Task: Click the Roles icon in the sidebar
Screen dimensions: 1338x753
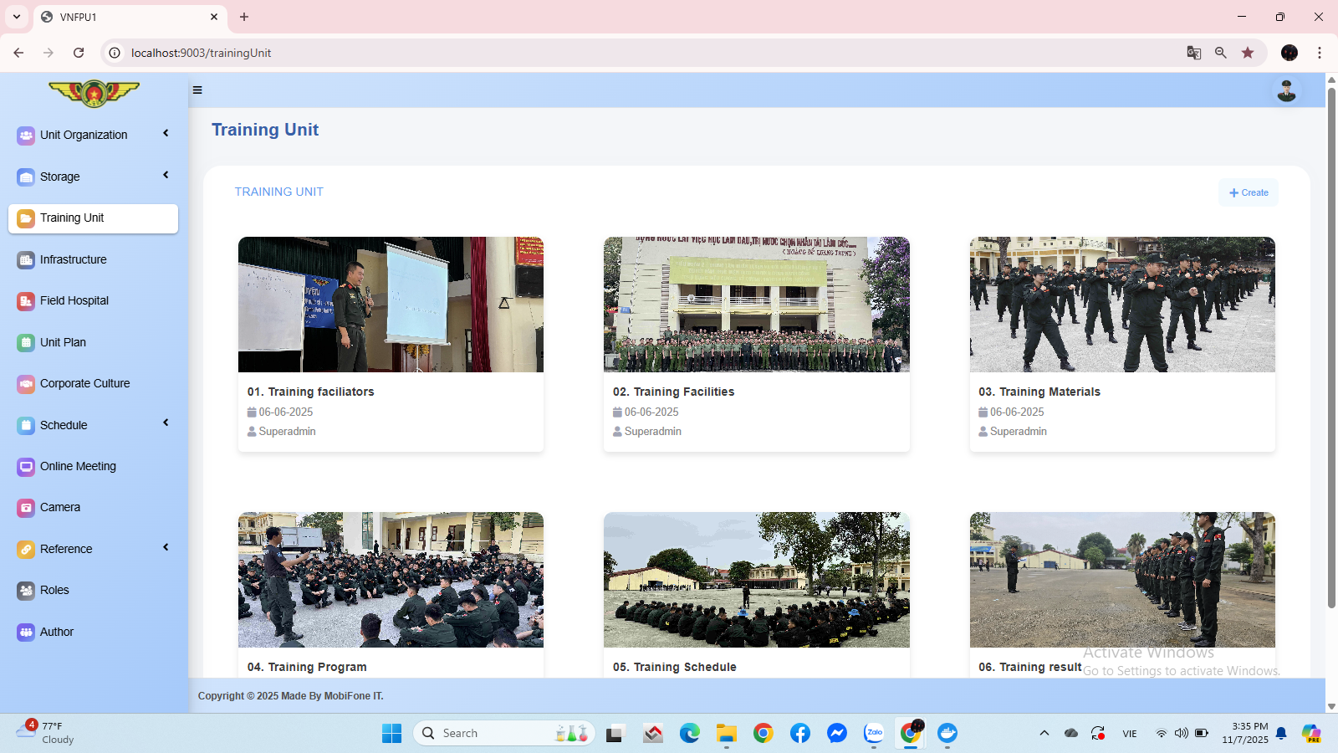Action: tap(25, 590)
